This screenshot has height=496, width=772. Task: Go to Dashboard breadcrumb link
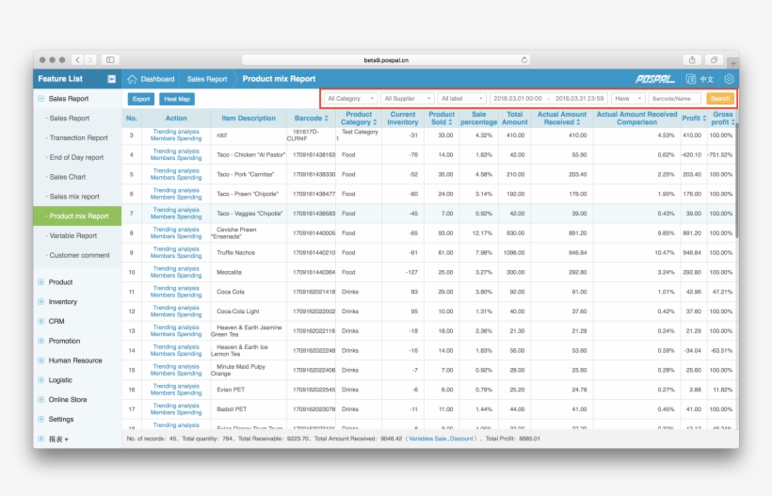tap(157, 79)
